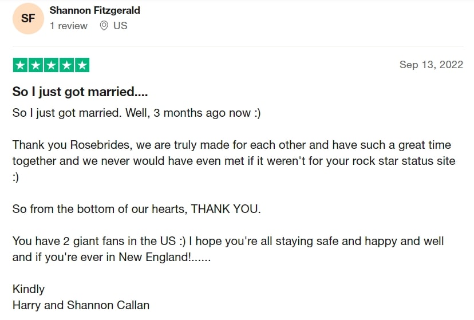The height and width of the screenshot is (320, 474).
Task: Click the location pin icon
Action: 104,26
